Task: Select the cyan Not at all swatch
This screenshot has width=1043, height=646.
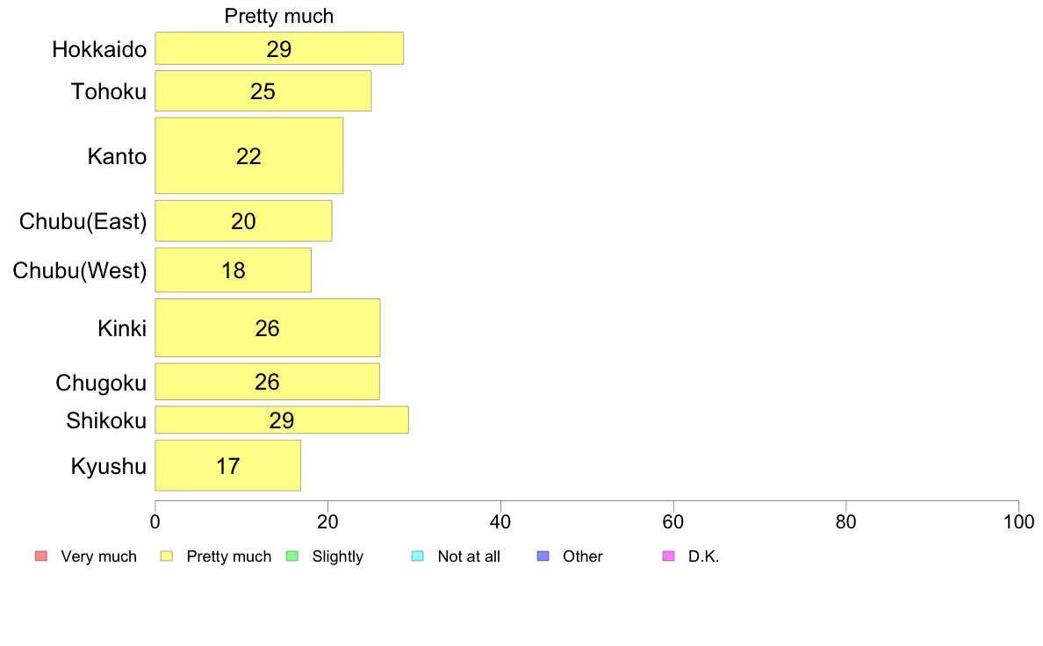Action: pos(418,556)
